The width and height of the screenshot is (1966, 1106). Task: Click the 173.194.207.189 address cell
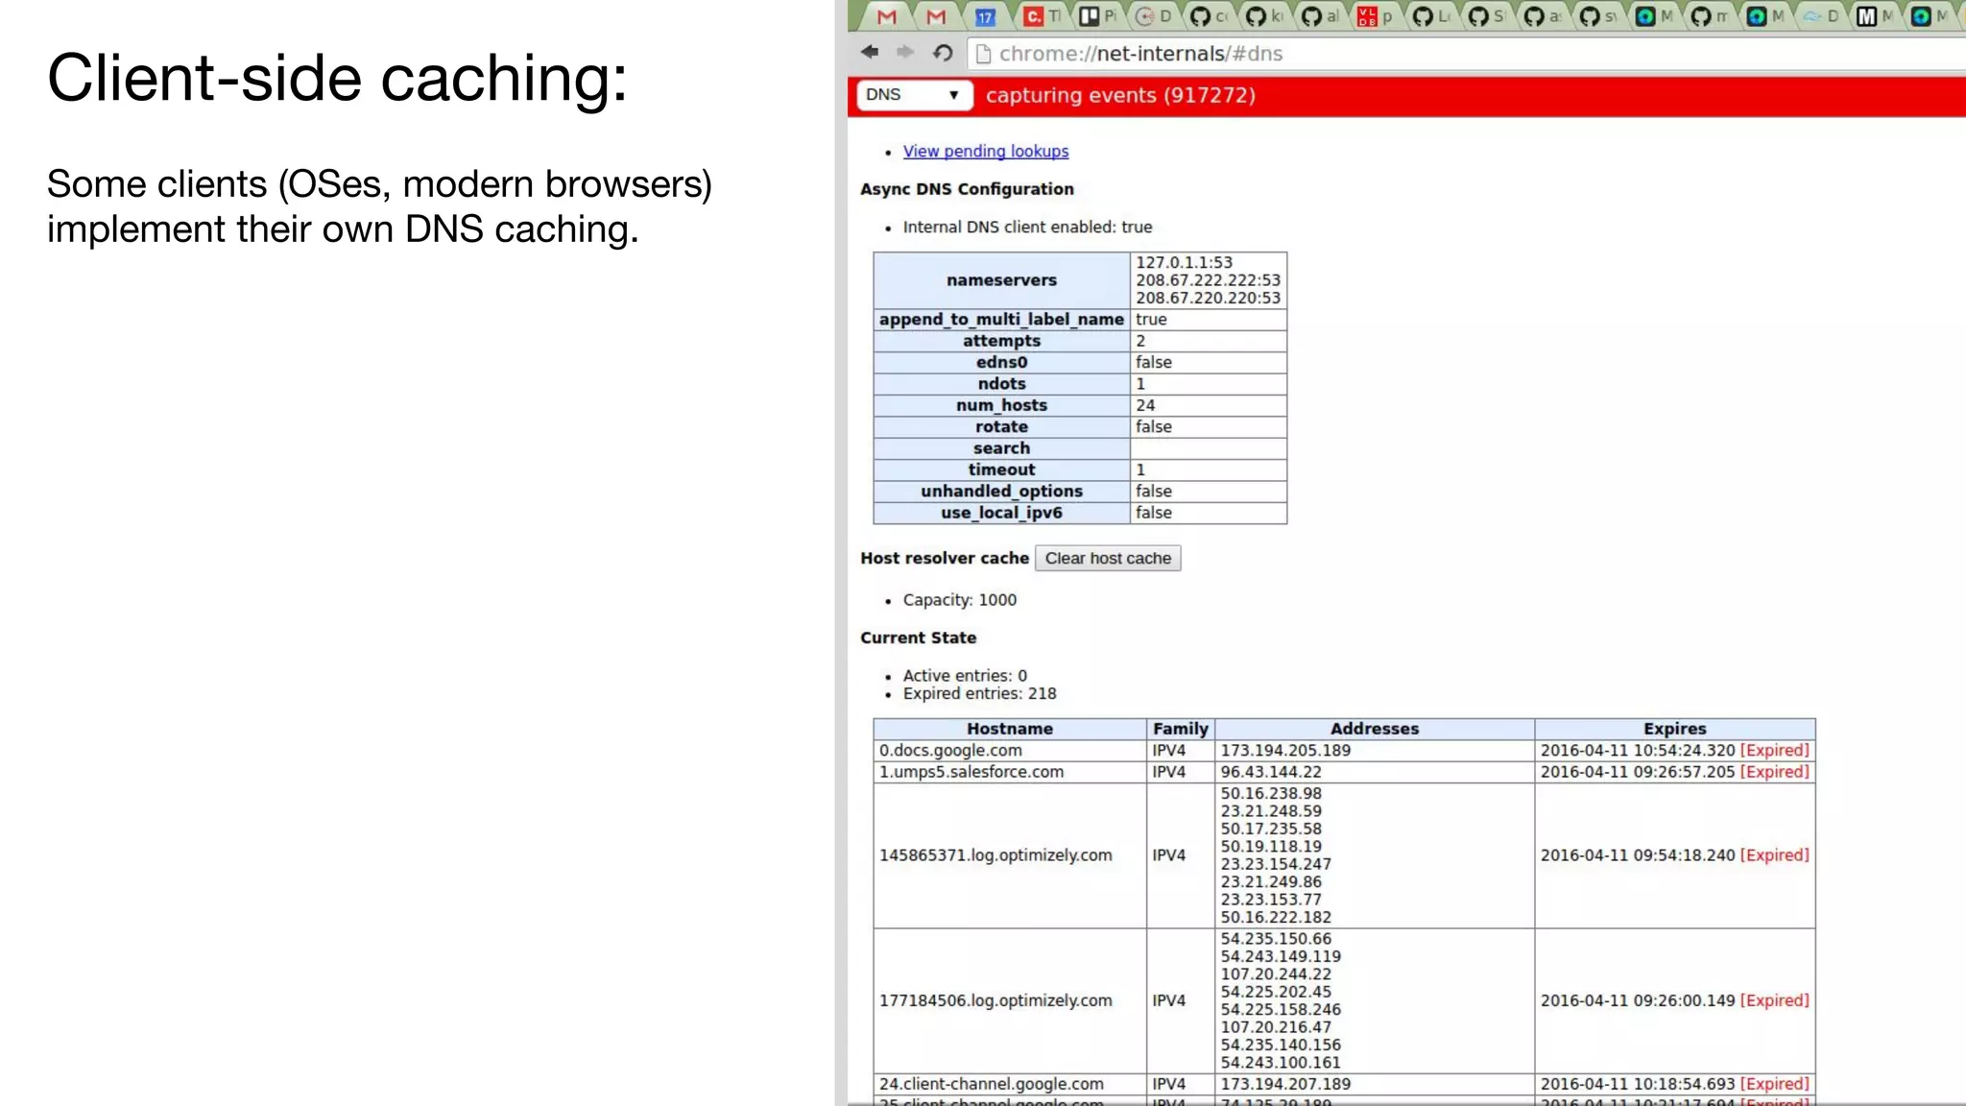1375,1084
